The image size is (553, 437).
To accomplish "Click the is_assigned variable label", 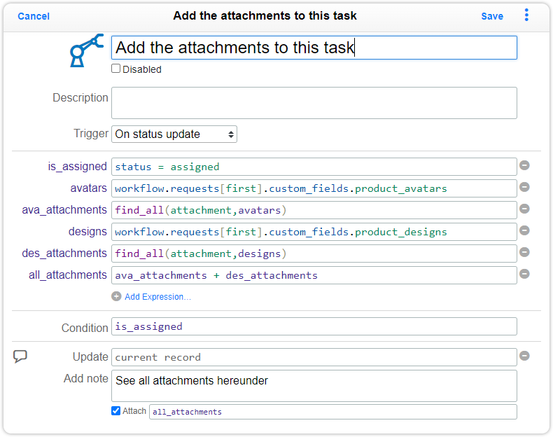I will click(77, 166).
